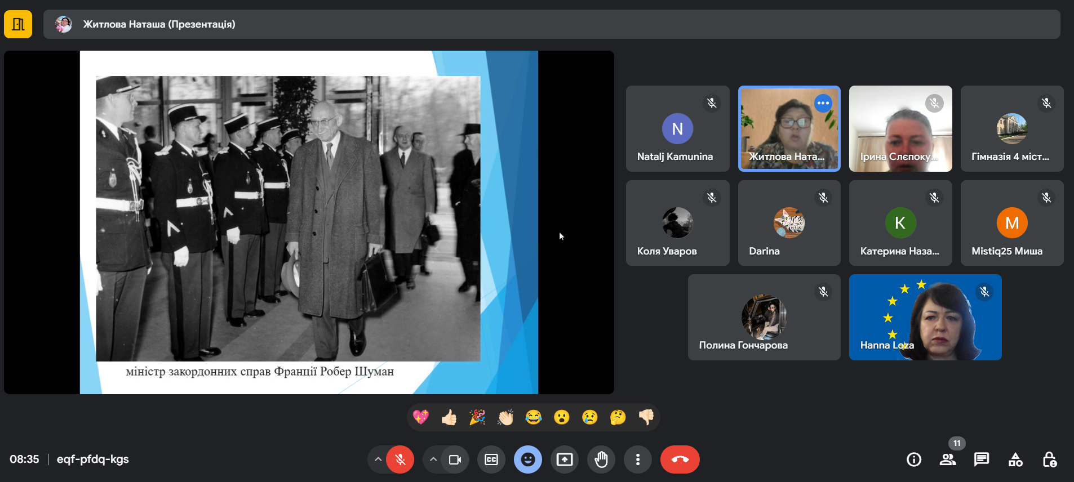Expand video settings arrow beside camera

click(433, 459)
